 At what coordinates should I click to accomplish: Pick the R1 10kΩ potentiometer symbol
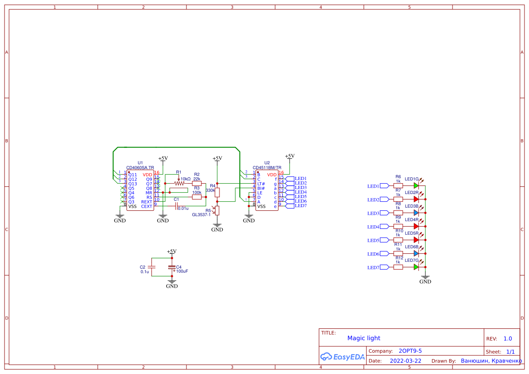point(180,183)
